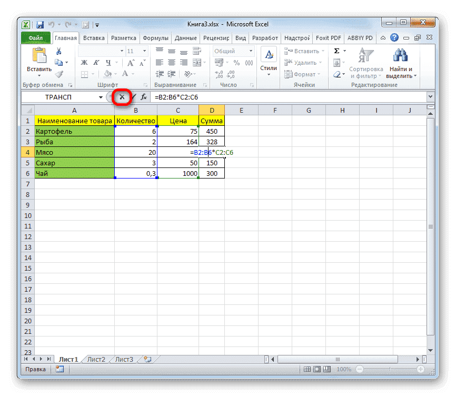The height and width of the screenshot is (396, 456).
Task: Toggle italic formatting (К)
Action: point(96,62)
